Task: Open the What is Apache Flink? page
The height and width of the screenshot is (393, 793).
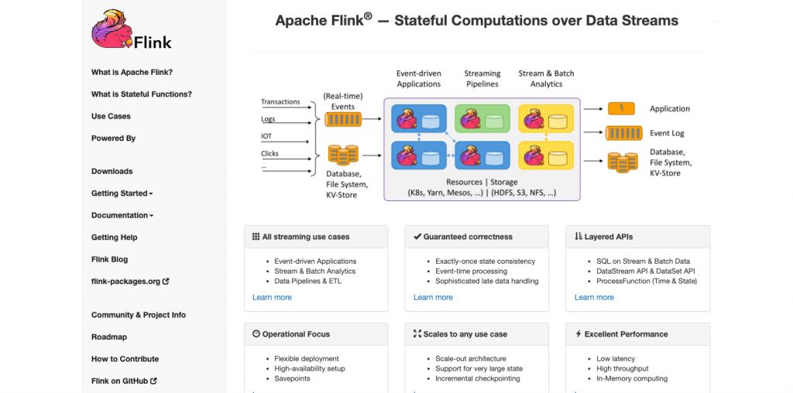Action: coord(132,72)
